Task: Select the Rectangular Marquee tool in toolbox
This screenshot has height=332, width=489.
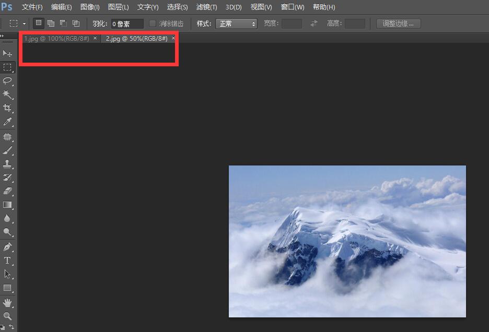Action: tap(7, 67)
